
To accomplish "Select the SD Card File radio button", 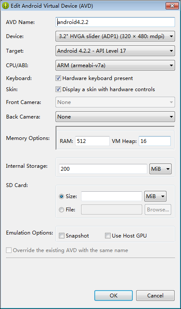I will pyautogui.click(x=61, y=210).
